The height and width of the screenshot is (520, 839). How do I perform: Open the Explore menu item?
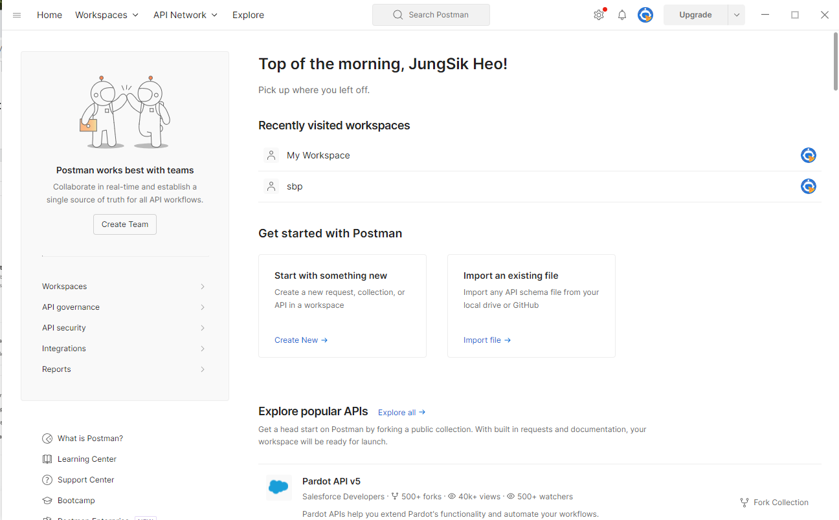[248, 15]
